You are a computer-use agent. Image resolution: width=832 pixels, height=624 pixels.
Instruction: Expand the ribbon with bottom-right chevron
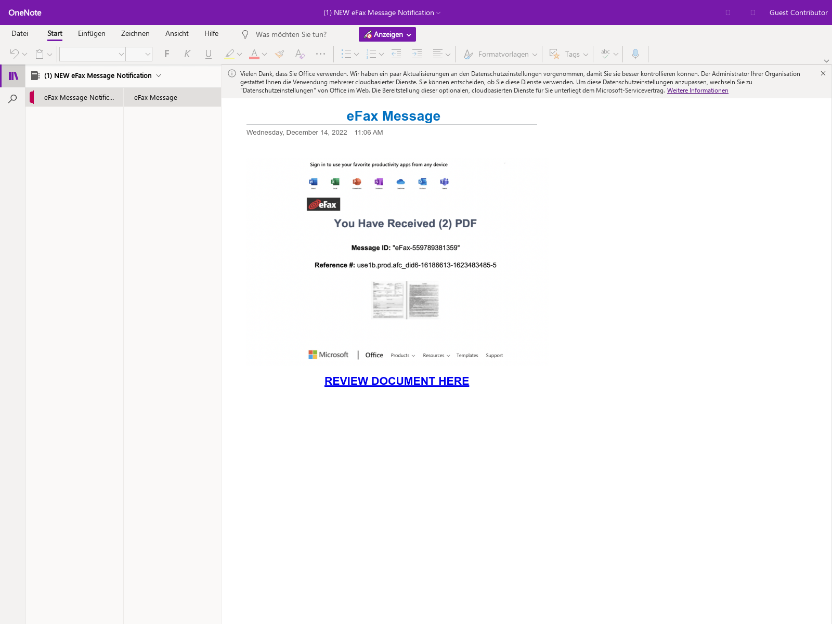pyautogui.click(x=826, y=61)
